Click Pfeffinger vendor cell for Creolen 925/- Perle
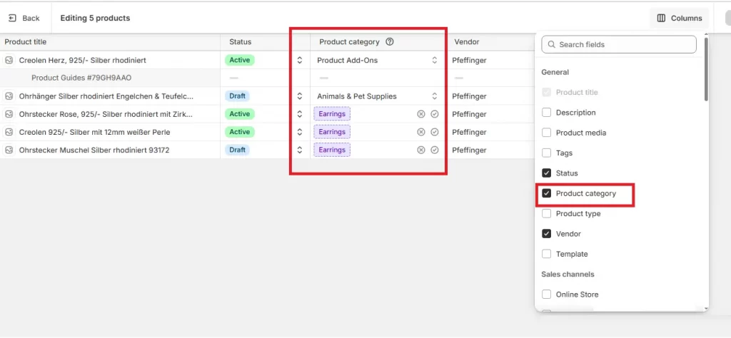The width and height of the screenshot is (731, 338). (469, 132)
